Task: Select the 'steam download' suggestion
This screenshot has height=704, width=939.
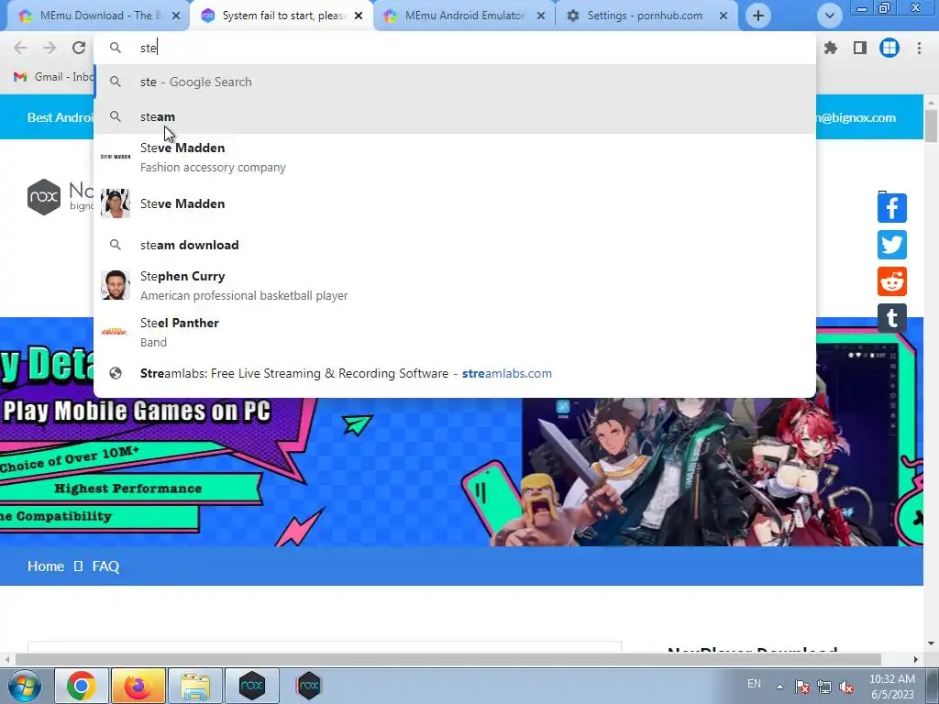Action: [455, 245]
